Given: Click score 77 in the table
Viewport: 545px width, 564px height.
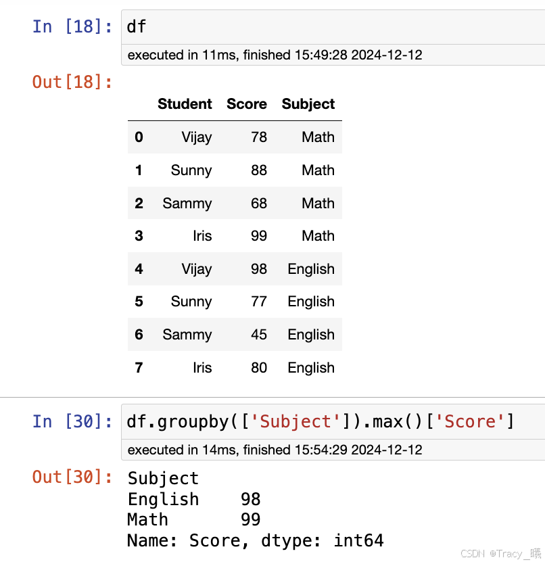Looking at the screenshot, I should pyautogui.click(x=259, y=302).
